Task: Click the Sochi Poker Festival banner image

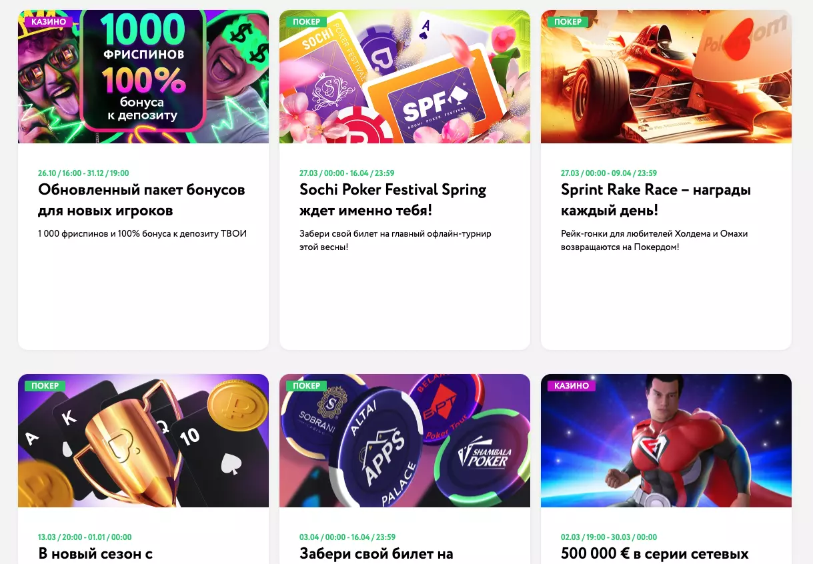Action: [404, 77]
